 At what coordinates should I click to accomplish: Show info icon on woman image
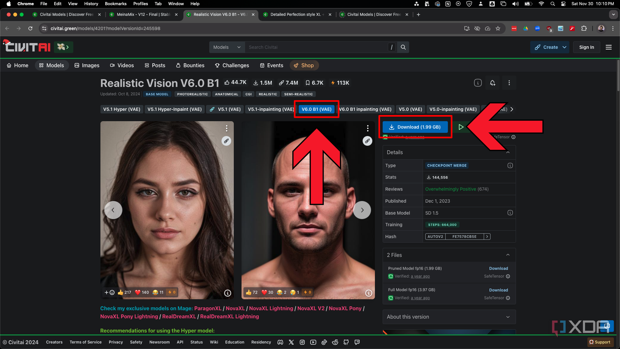tap(228, 293)
